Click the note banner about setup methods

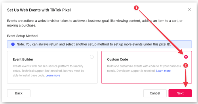click(99, 44)
